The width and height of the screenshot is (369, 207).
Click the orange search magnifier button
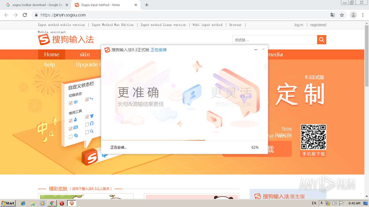321,40
